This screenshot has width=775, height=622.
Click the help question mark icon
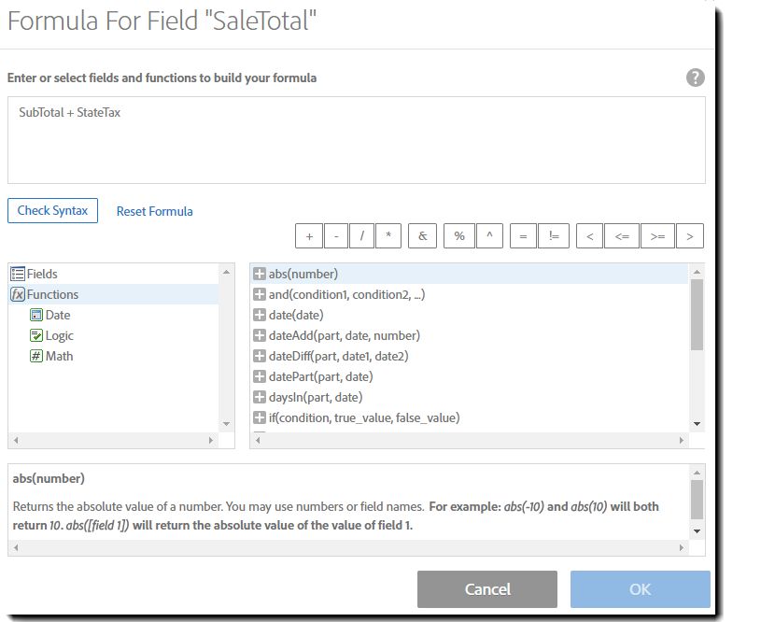pyautogui.click(x=695, y=78)
